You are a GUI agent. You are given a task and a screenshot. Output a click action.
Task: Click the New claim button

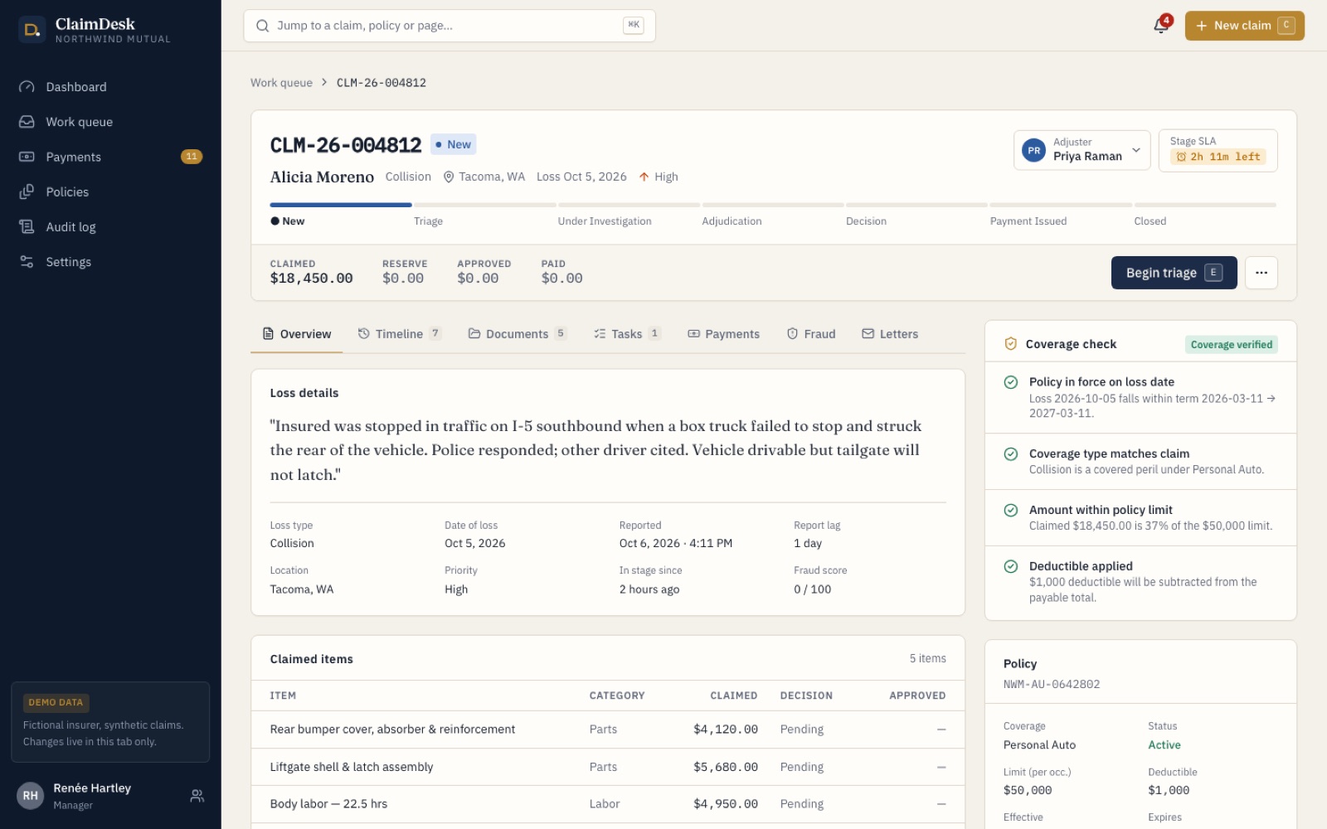tap(1244, 26)
